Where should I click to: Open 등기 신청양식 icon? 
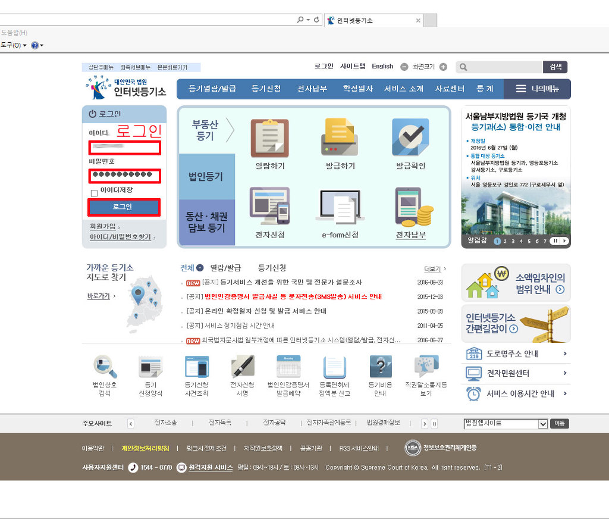pos(150,366)
